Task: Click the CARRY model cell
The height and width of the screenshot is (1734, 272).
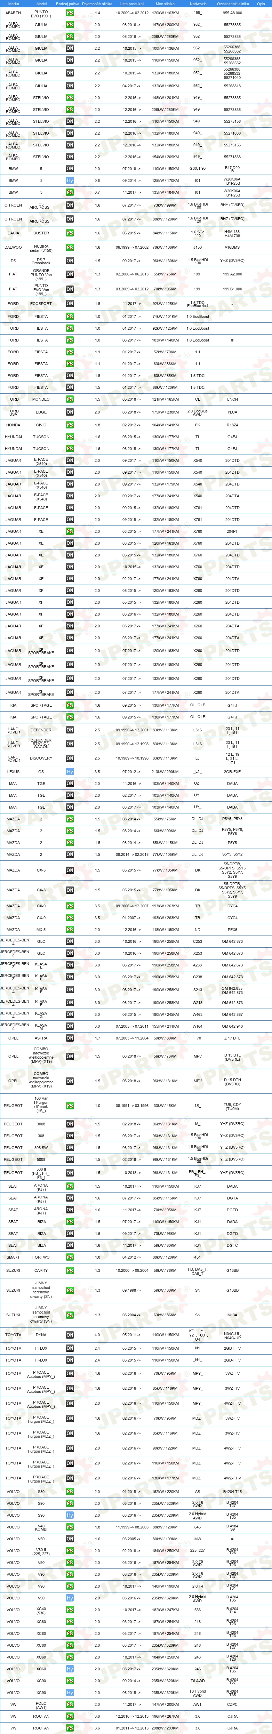Action: pyautogui.click(x=41, y=1271)
